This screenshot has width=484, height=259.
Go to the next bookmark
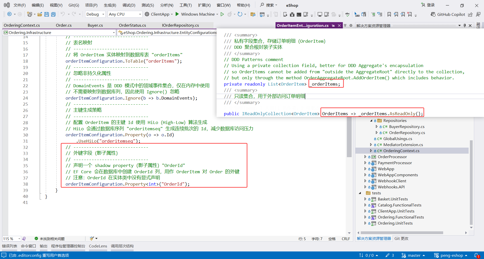click(403, 14)
